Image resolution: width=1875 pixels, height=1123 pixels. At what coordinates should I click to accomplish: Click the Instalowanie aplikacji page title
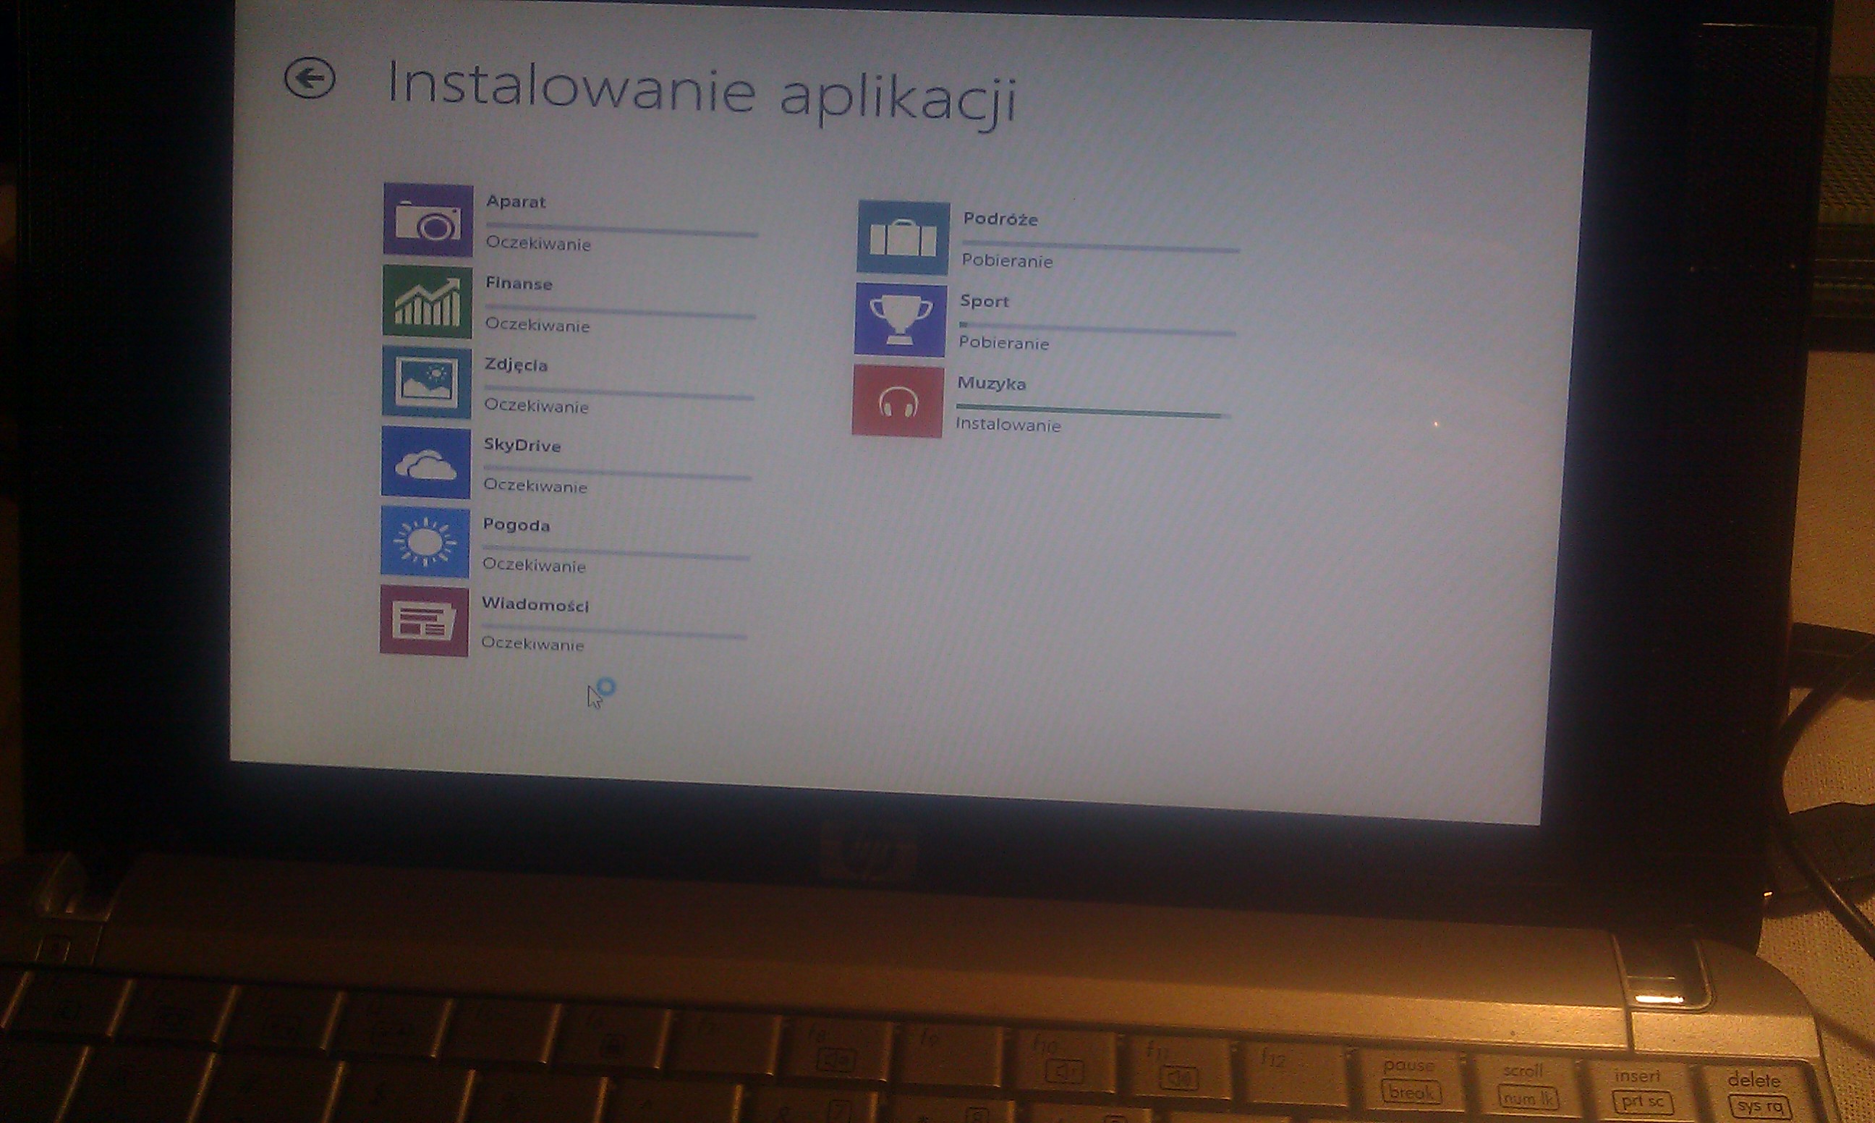click(700, 96)
